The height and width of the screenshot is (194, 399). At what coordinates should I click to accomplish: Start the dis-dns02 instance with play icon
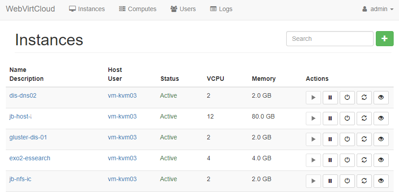313,98
